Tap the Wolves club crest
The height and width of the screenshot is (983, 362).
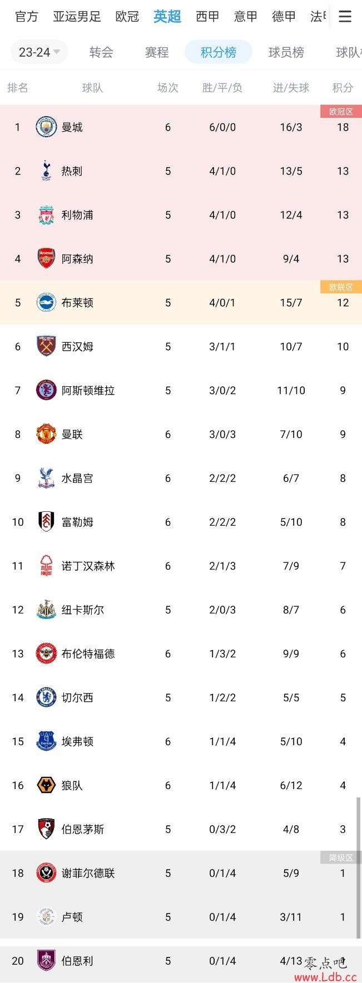coord(46,785)
